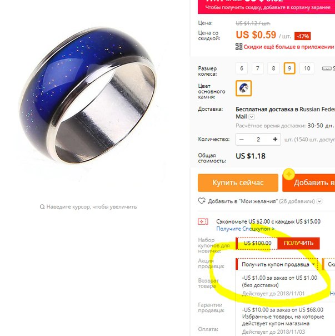Click the QR code icon for app discounts

239,47
